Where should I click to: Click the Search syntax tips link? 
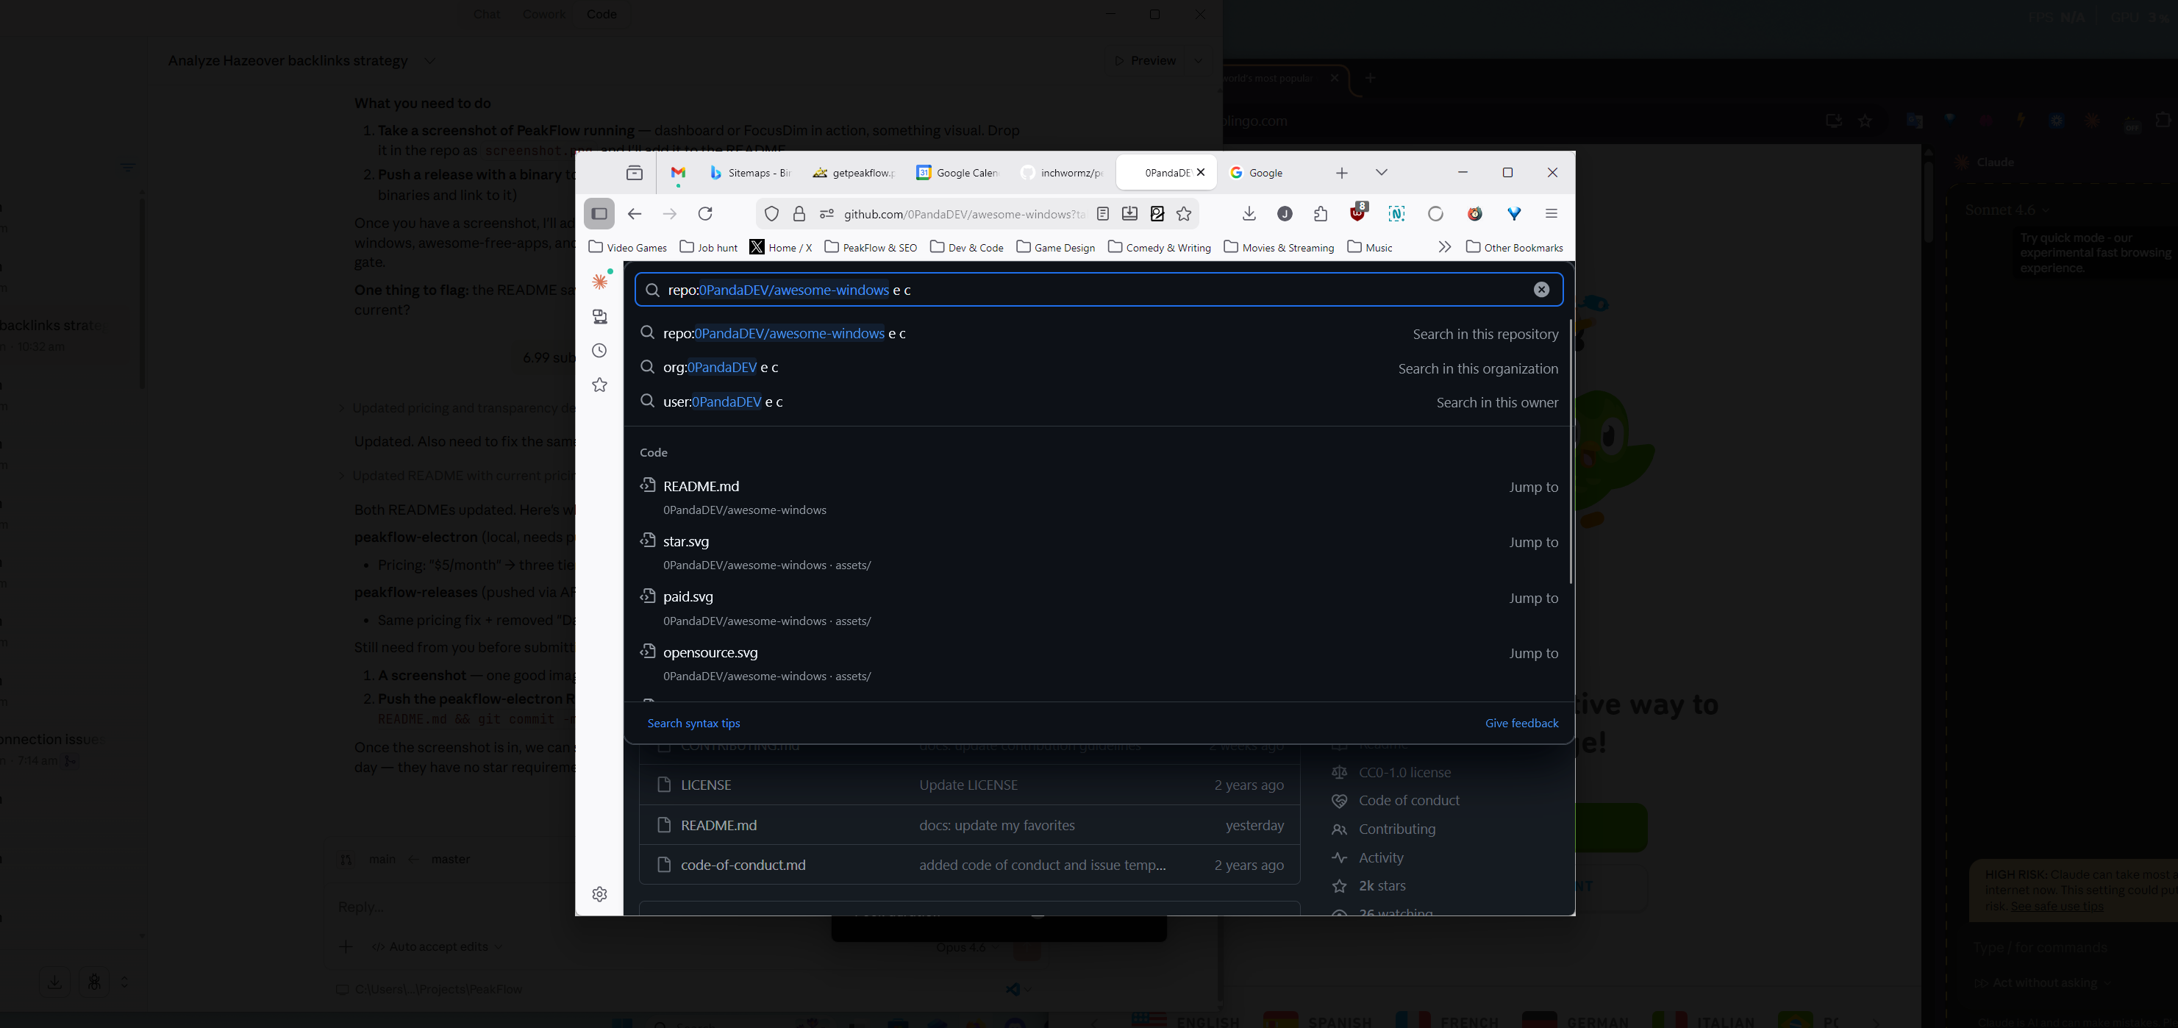coord(693,723)
